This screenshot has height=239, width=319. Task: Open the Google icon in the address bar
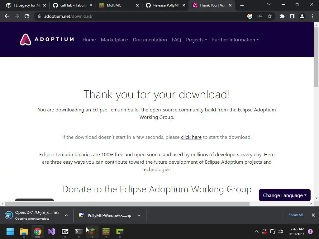click(x=250, y=16)
